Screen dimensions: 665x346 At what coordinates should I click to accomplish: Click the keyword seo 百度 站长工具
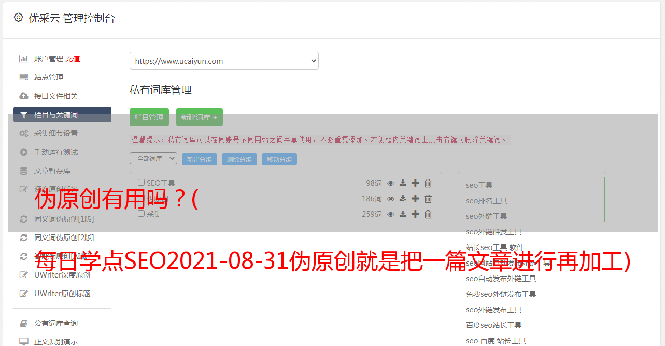point(496,341)
